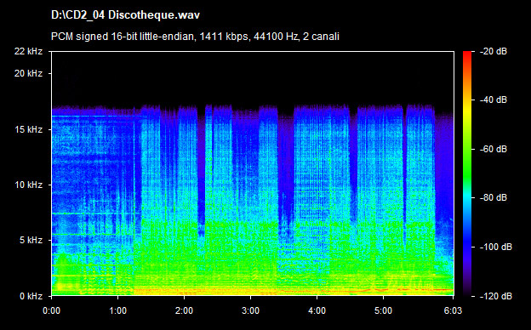Select the 5:00 time axis marker
This screenshot has width=531, height=330.
tap(383, 310)
